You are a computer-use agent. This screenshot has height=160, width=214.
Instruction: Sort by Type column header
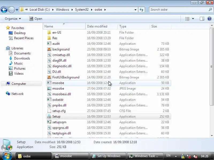[x=133, y=26]
